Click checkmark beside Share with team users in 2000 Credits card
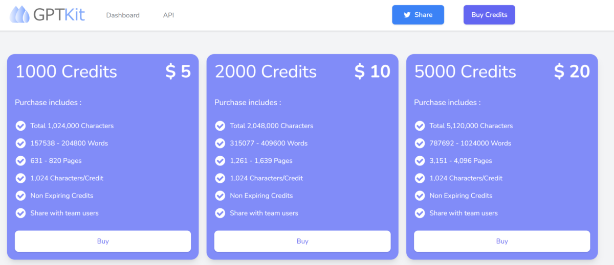This screenshot has width=614, height=265. point(220,213)
